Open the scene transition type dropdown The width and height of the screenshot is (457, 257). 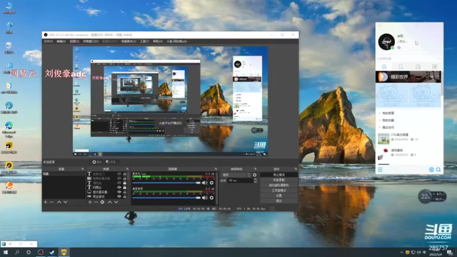tap(236, 175)
